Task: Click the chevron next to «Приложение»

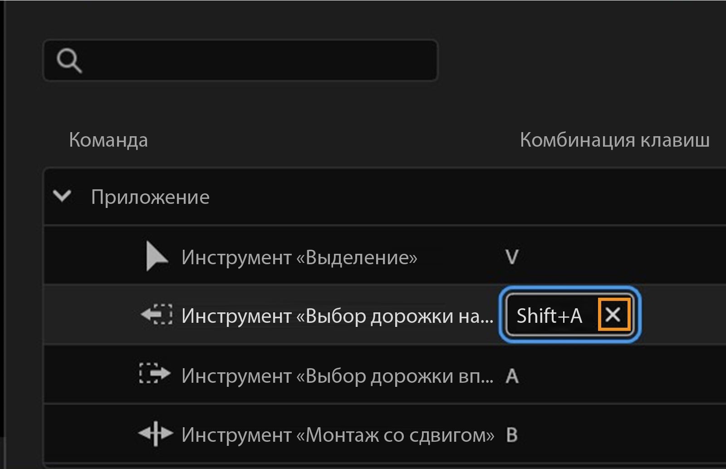Action: [x=63, y=196]
